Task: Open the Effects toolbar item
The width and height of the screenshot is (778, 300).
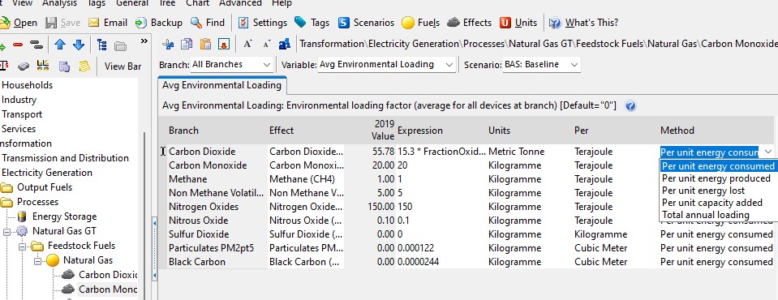Action: click(x=470, y=23)
